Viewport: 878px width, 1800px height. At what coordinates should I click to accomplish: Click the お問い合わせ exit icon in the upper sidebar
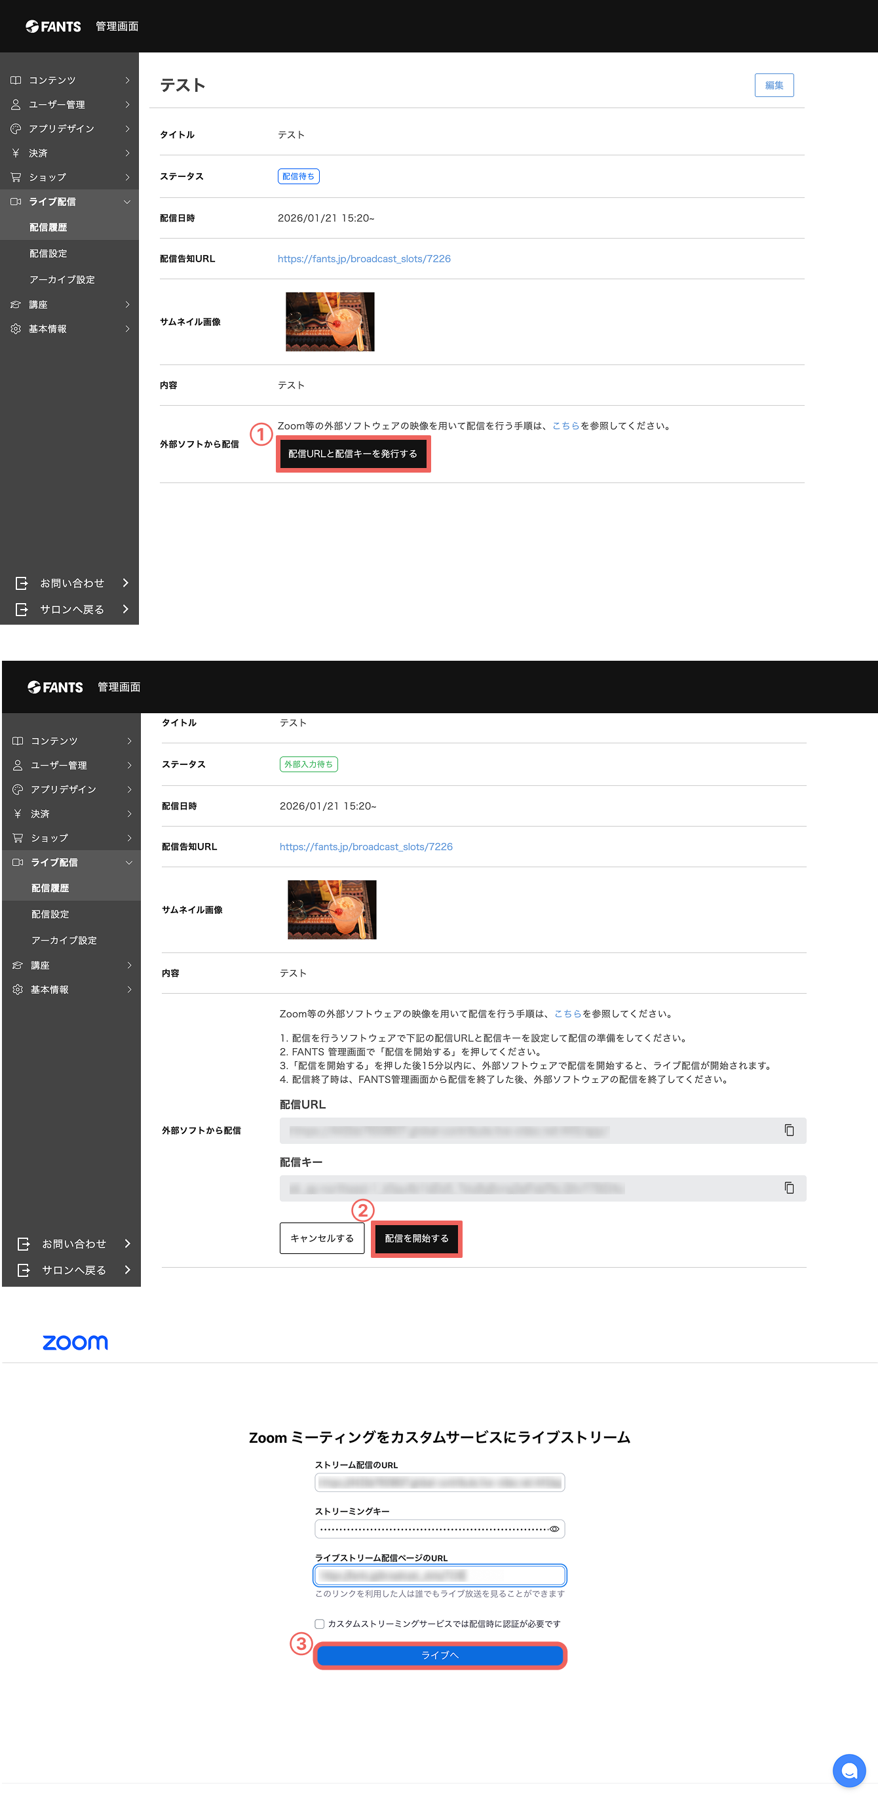click(x=22, y=583)
